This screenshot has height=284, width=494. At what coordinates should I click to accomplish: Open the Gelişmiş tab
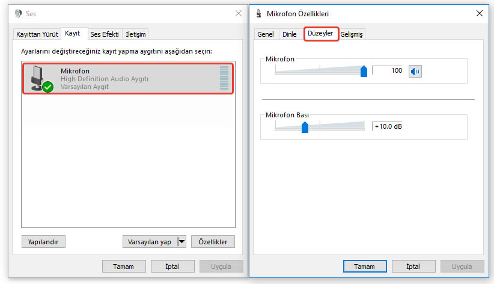click(x=352, y=34)
